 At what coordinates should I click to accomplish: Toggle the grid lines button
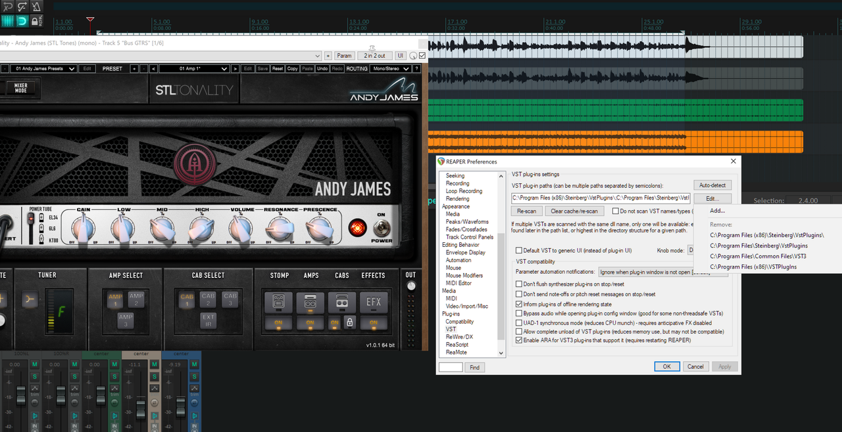pos(7,21)
